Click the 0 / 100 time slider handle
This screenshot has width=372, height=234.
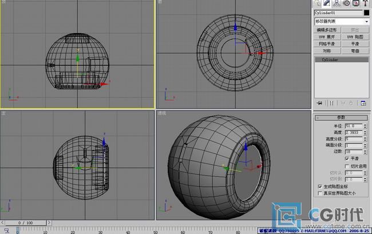26,223
